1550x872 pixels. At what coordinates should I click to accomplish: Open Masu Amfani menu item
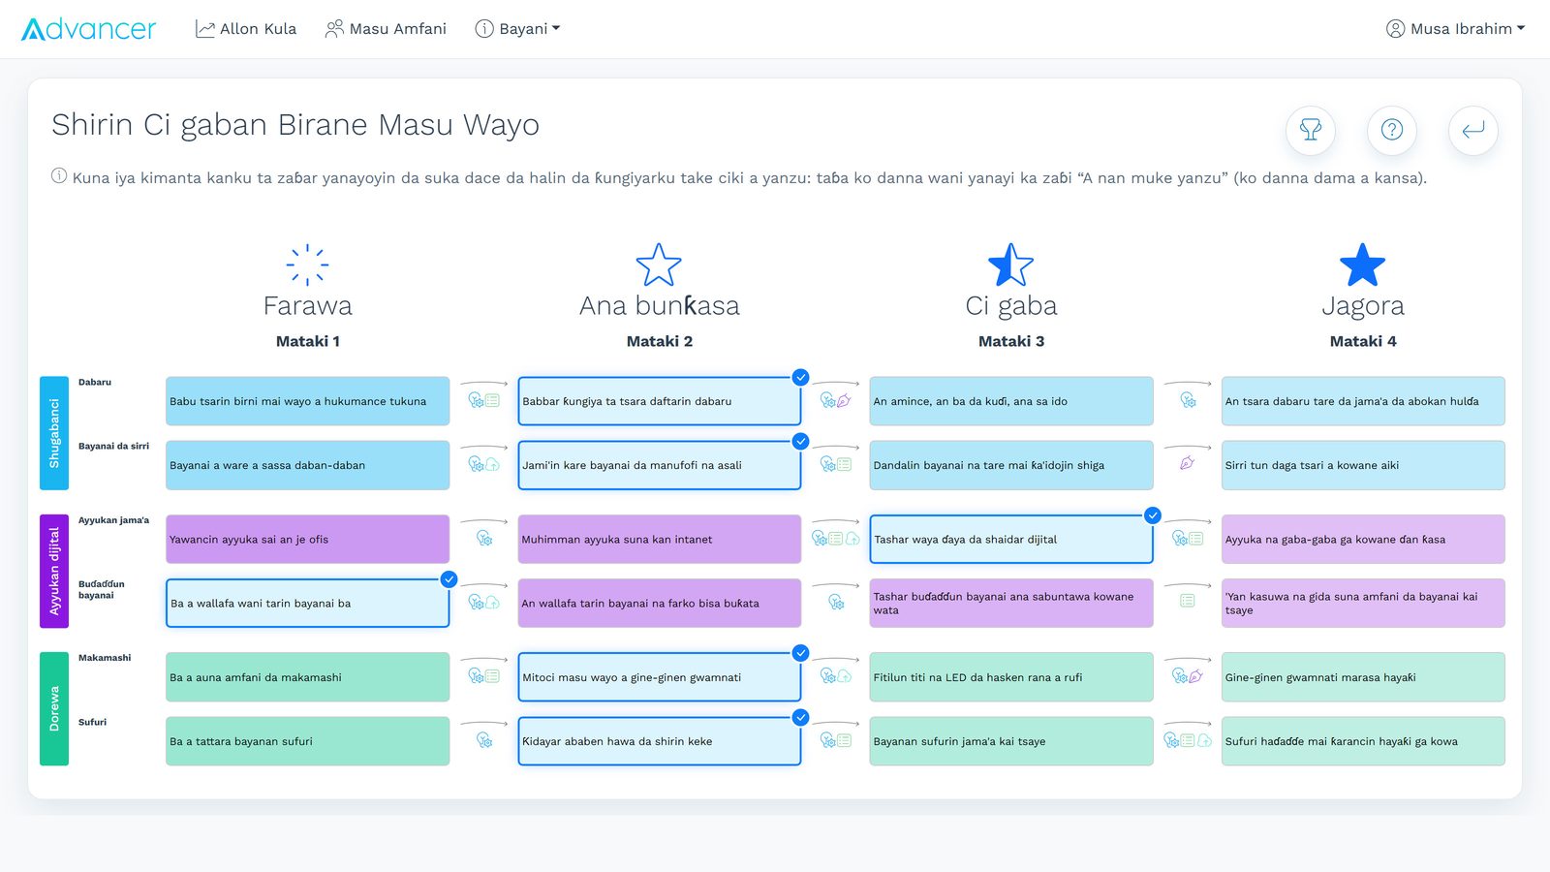click(386, 29)
